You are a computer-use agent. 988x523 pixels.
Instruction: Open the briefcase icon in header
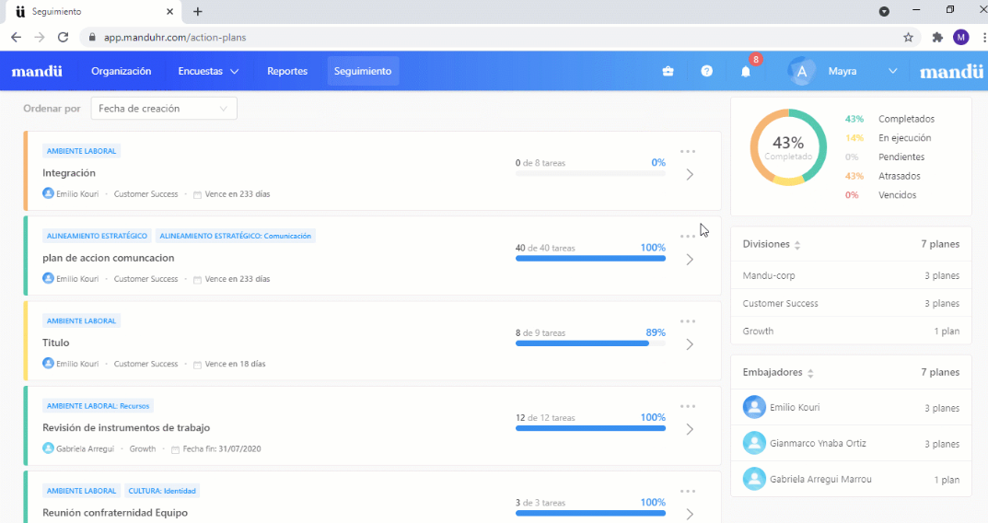(x=668, y=71)
